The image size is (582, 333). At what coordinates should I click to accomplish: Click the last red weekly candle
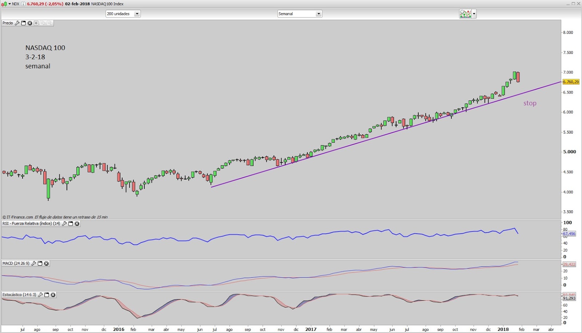[518, 77]
